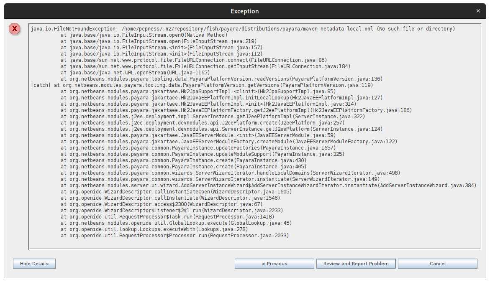This screenshot has width=490, height=282.
Task: Click the ServerInstance.getJ2eePlatformImpl java:322 line
Action: (213, 117)
